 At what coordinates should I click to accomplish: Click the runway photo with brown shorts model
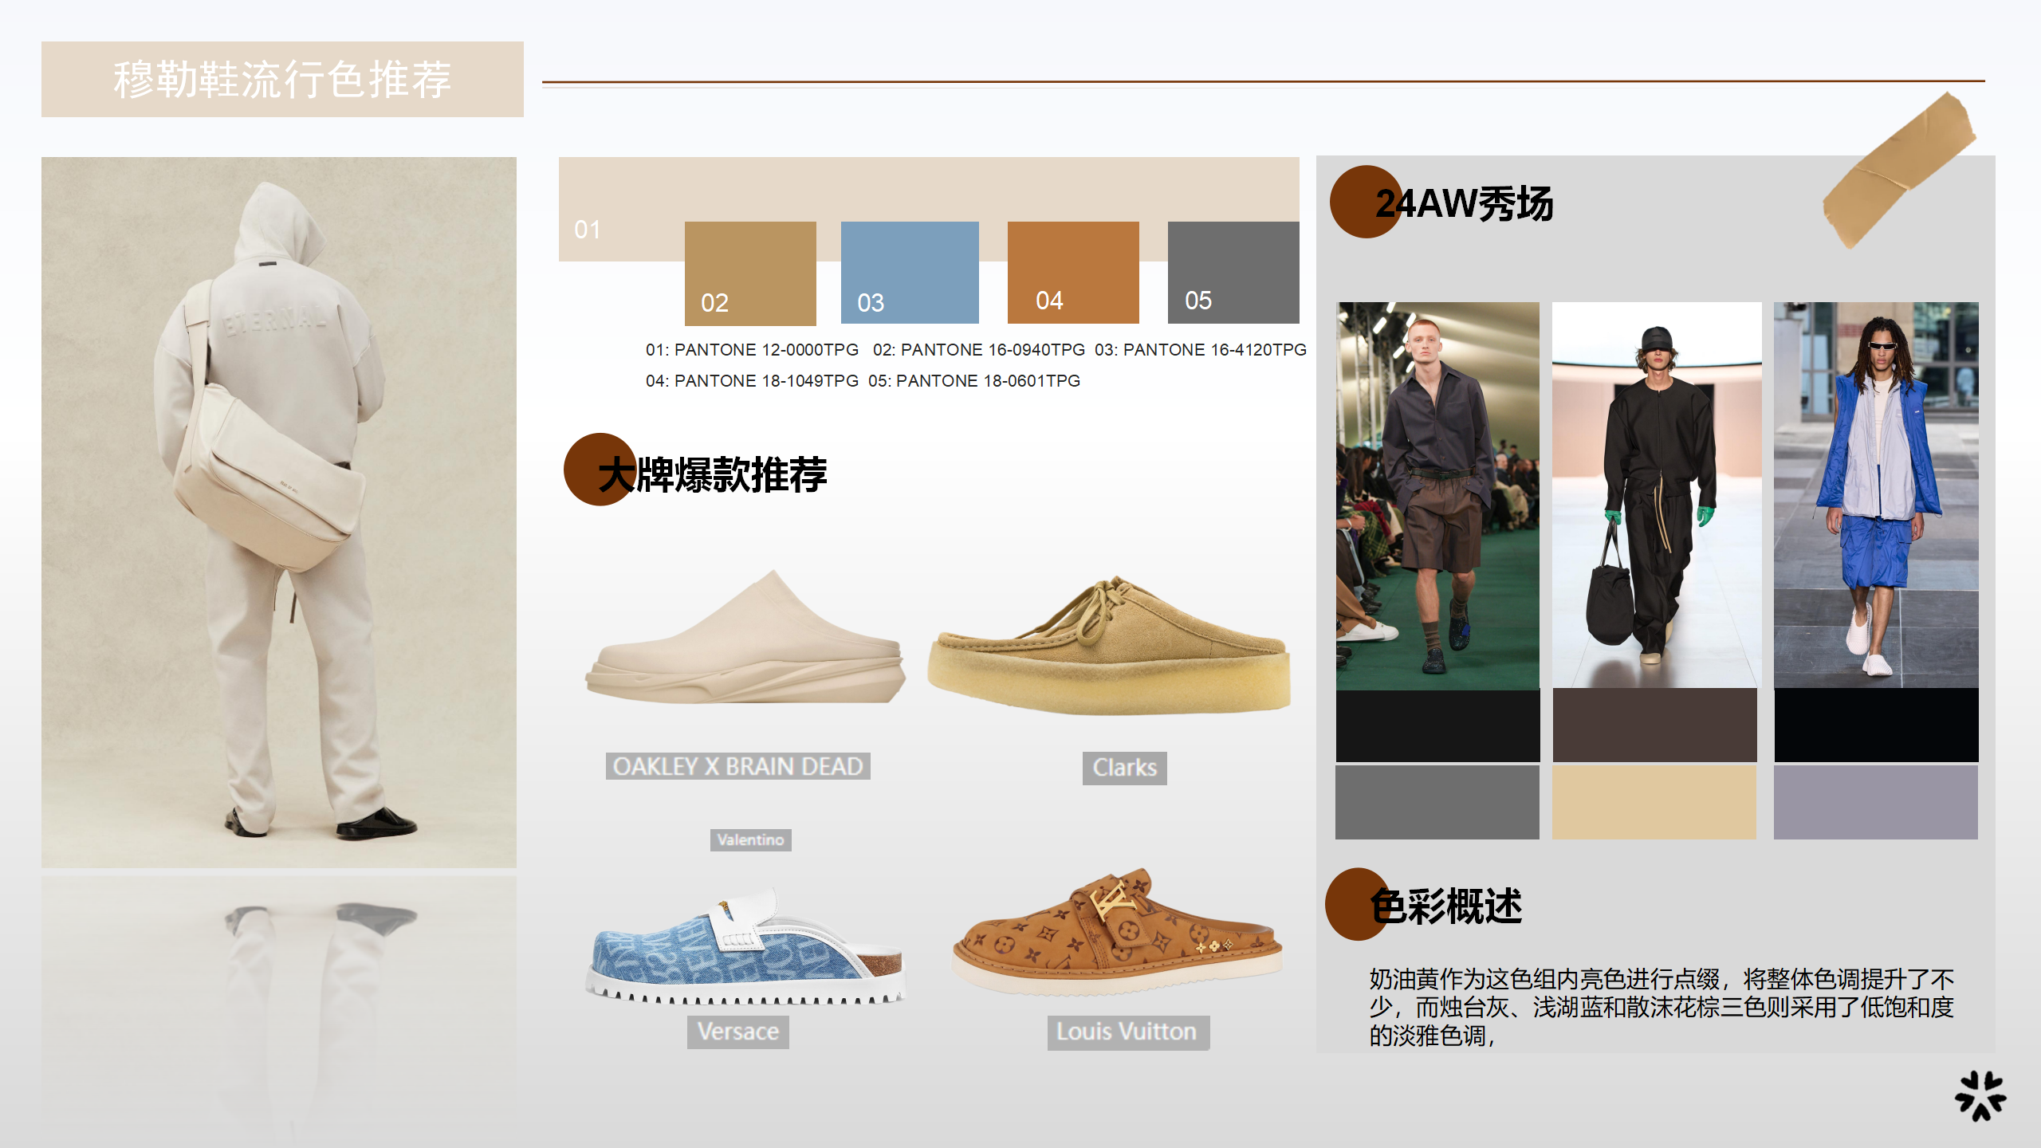[1437, 495]
